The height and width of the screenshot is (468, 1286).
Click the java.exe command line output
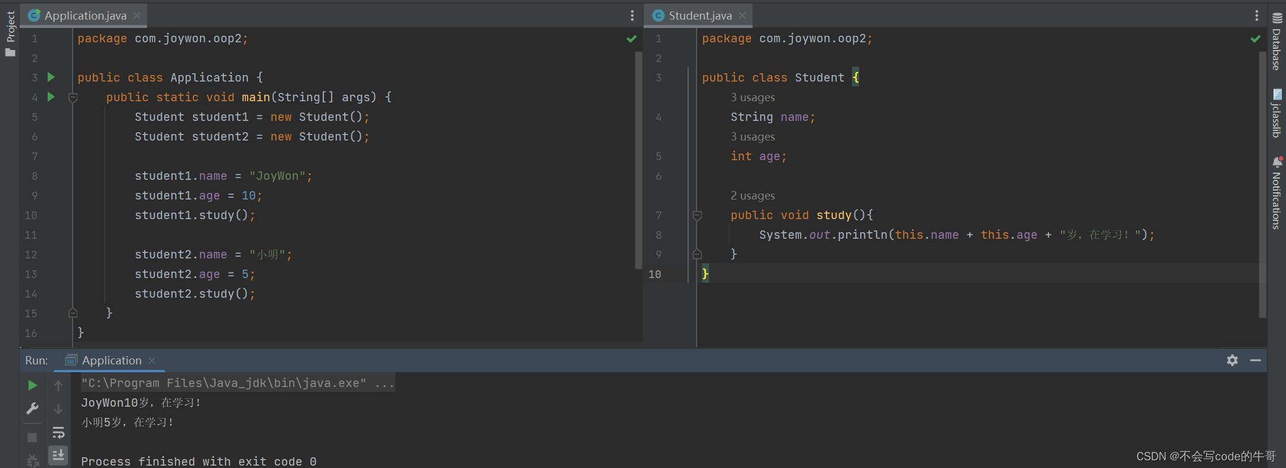pyautogui.click(x=238, y=383)
